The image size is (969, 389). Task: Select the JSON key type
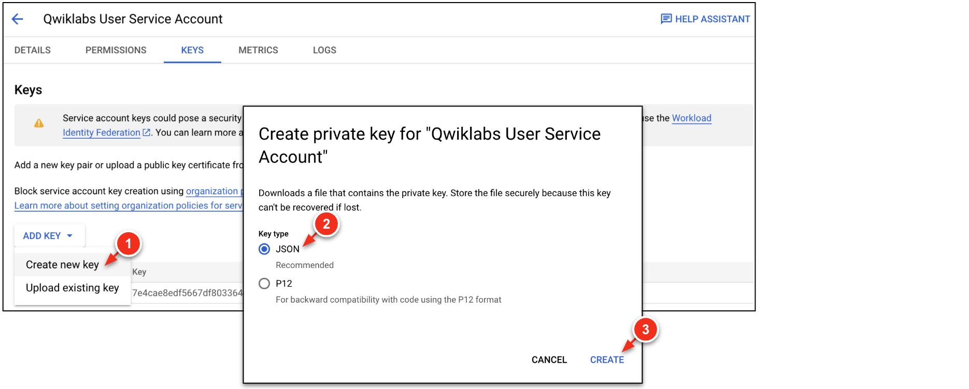[x=264, y=249]
